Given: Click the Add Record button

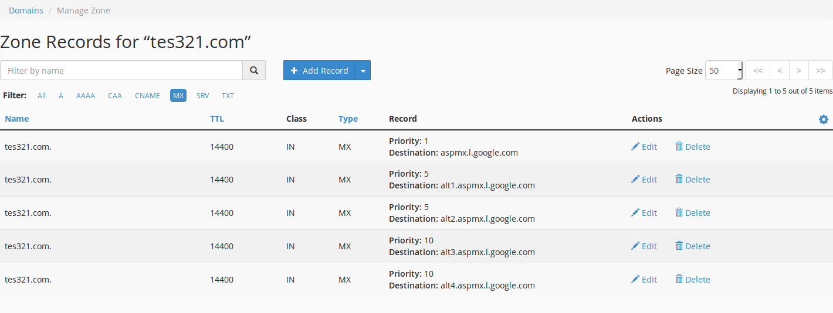Looking at the screenshot, I should click(x=320, y=70).
